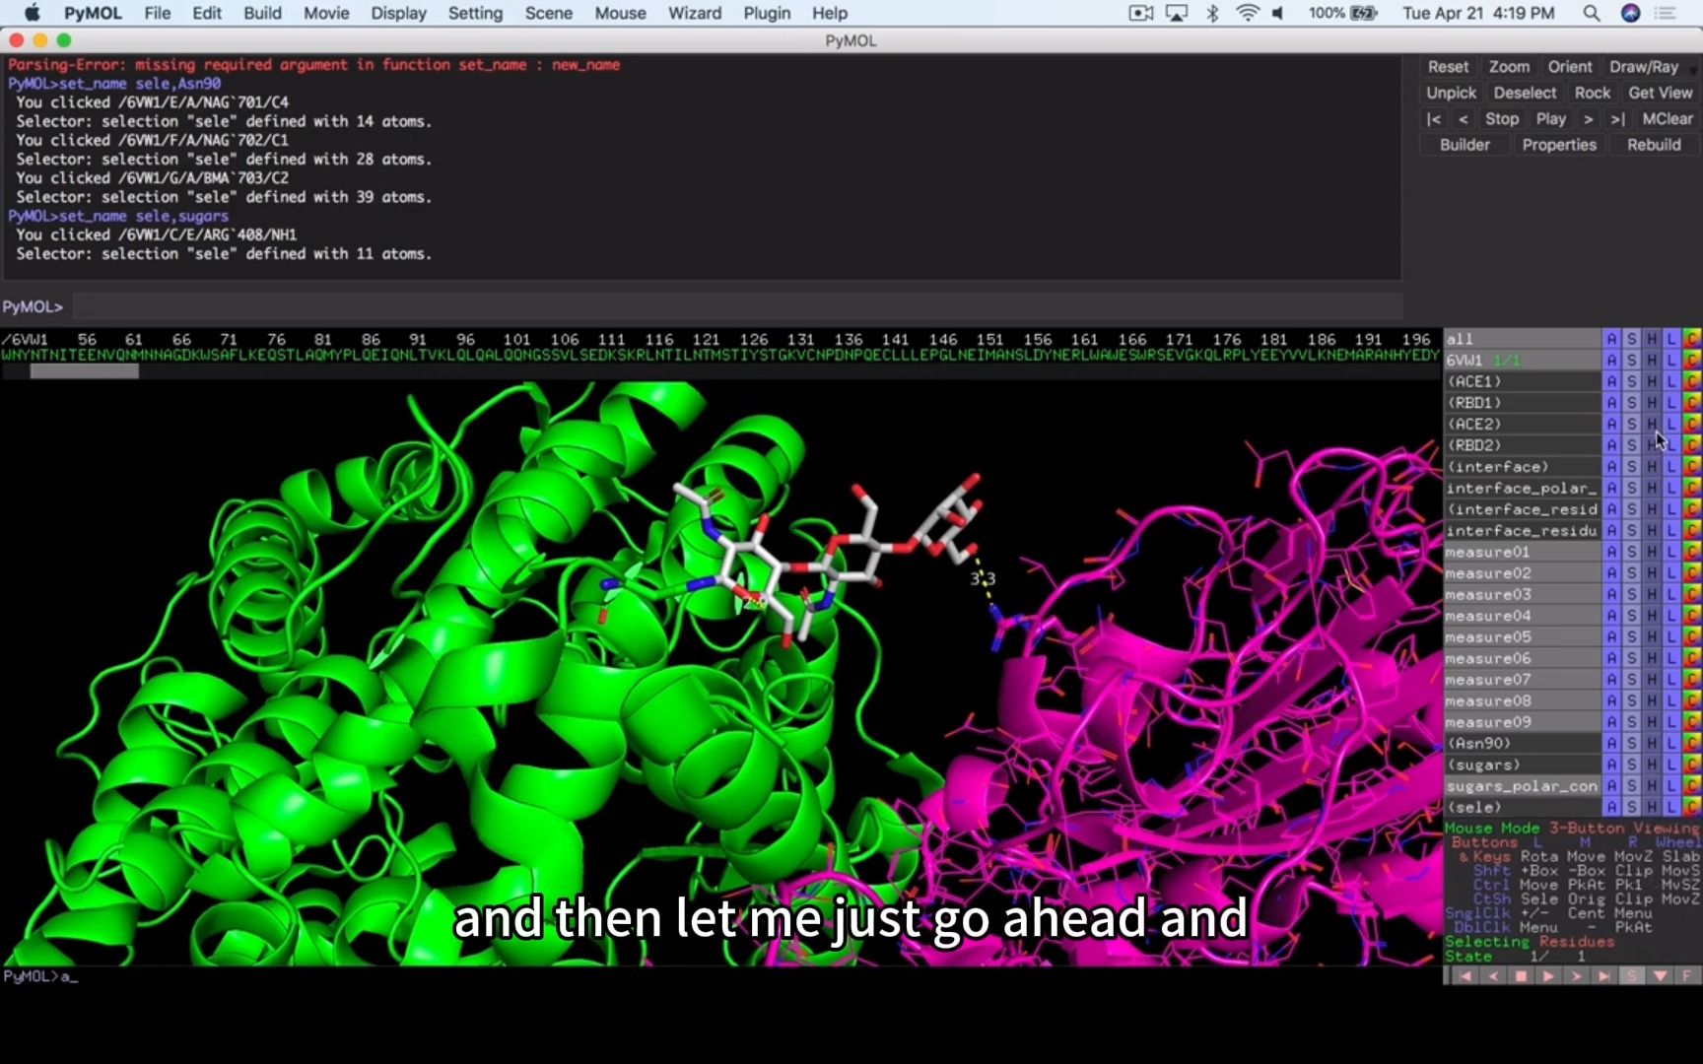This screenshot has height=1064, width=1703.
Task: Click rewind-to-start in bottom playback bar
Action: (1465, 975)
